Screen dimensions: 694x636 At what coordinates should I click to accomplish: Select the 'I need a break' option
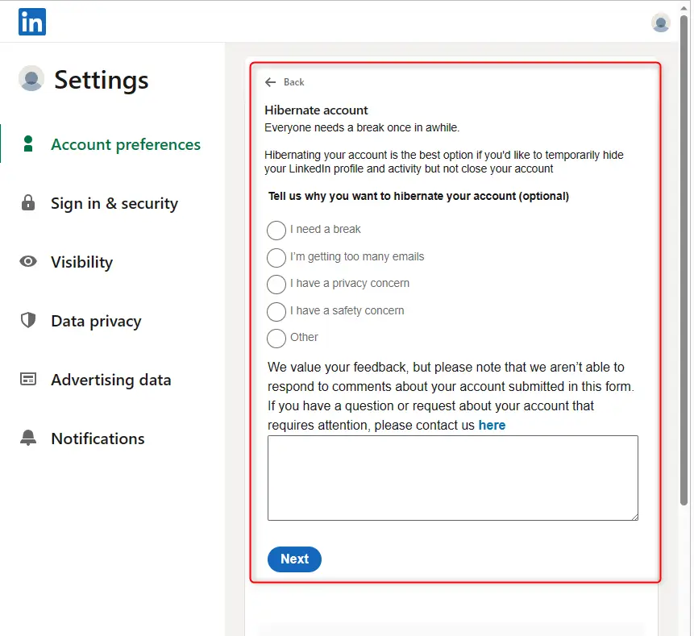276,231
